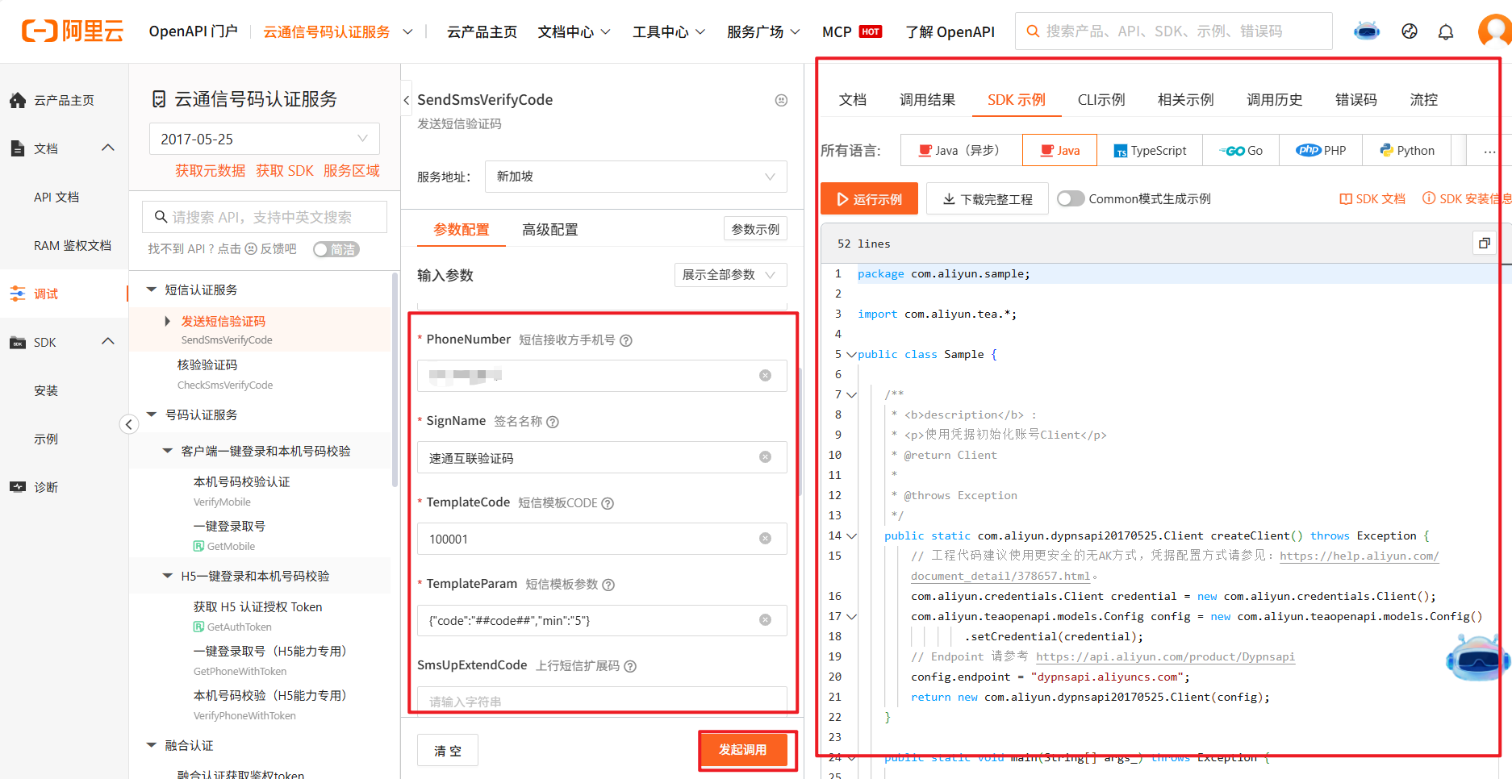This screenshot has height=779, width=1512.
Task: Click help icon next to TemplateCode label
Action: pos(608,503)
